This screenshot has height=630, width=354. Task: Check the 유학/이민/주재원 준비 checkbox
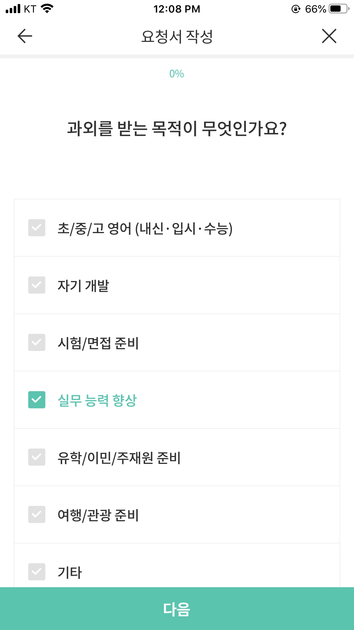pyautogui.click(x=37, y=457)
